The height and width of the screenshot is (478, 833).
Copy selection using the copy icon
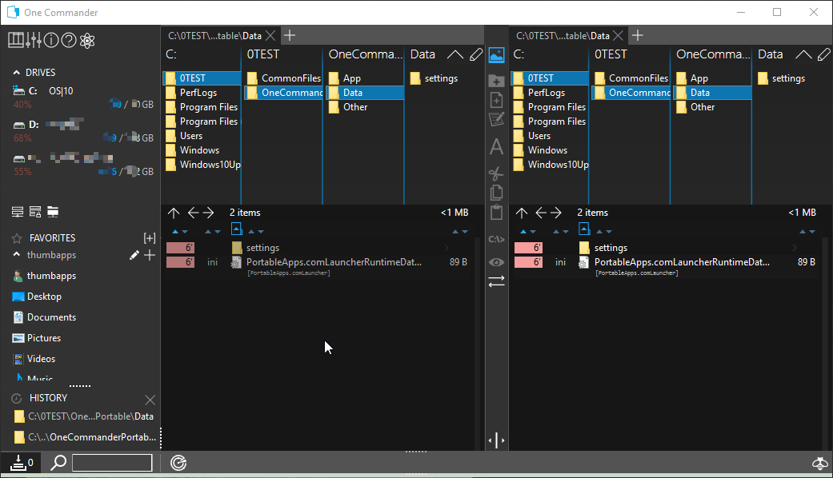pos(496,192)
